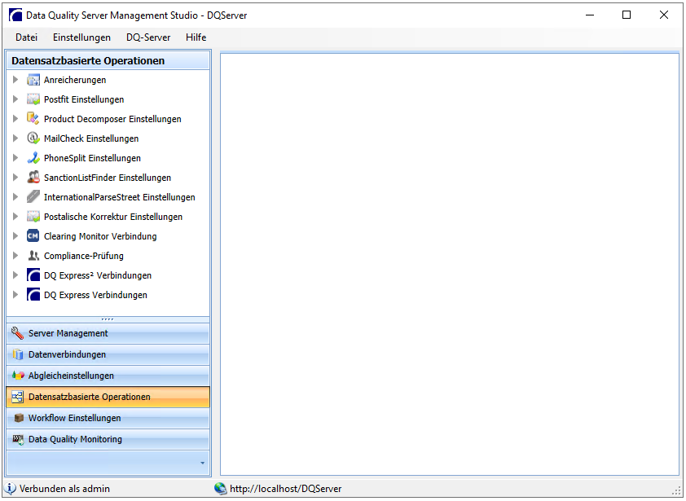Image resolution: width=686 pixels, height=501 pixels.
Task: Click the Server Management wrench icon
Action: [17, 333]
